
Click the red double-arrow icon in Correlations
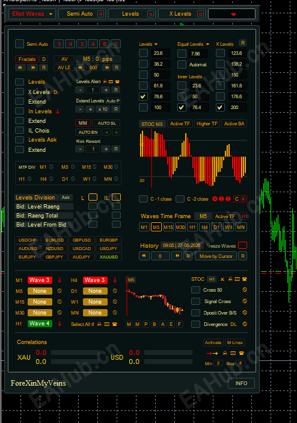212,353
